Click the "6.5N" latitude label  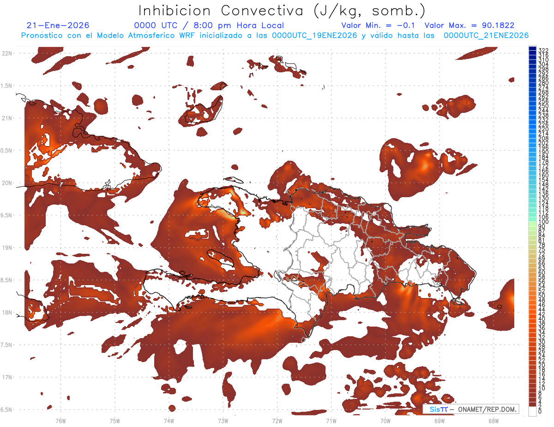[7, 409]
